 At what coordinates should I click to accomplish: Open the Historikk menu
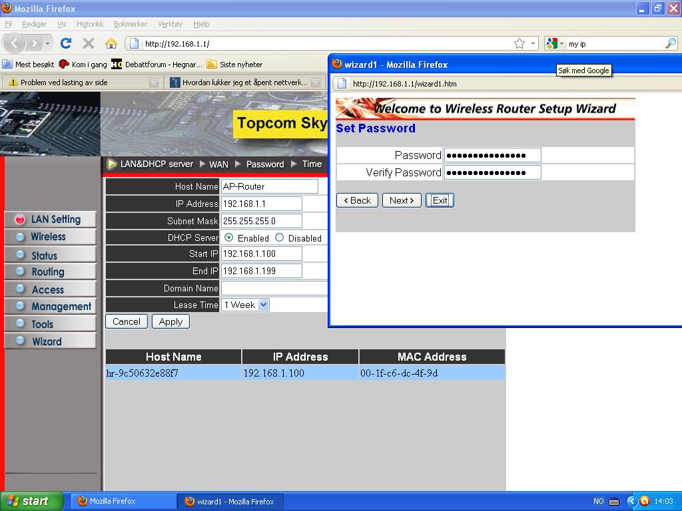point(90,24)
